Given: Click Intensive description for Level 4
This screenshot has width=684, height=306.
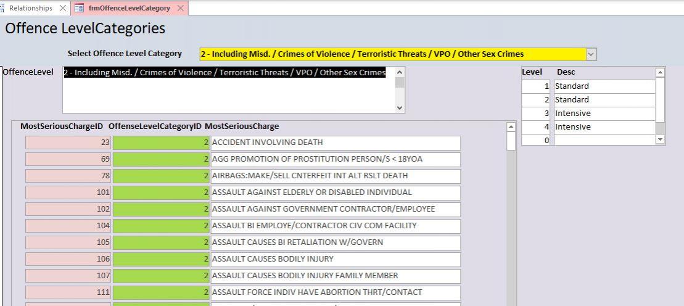Looking at the screenshot, I should pyautogui.click(x=604, y=127).
